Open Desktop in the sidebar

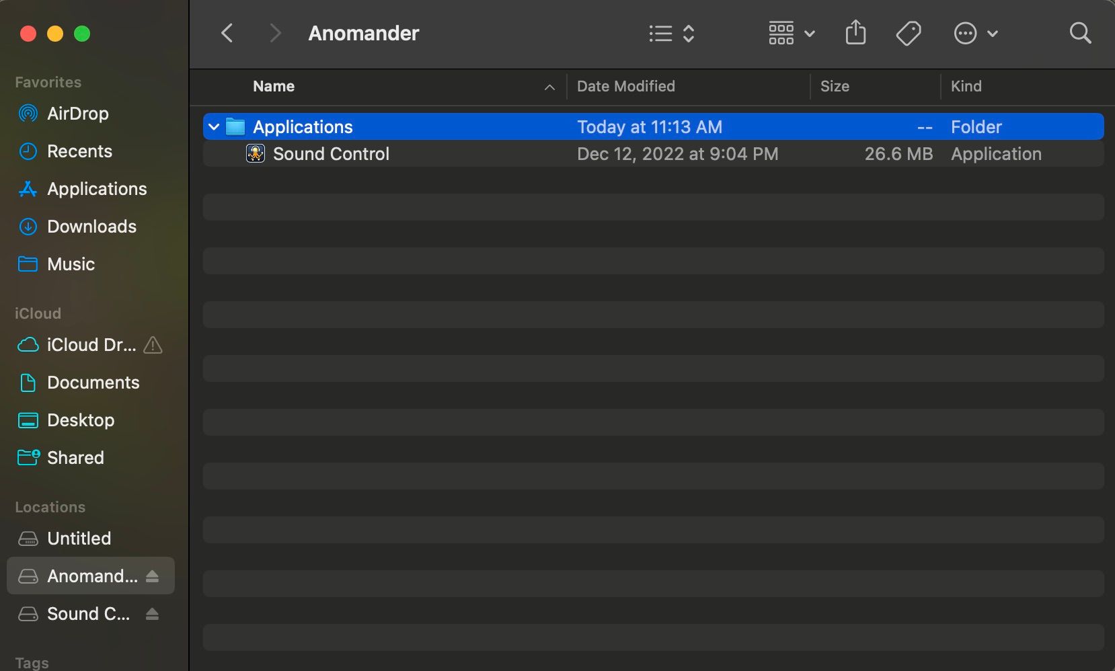click(81, 420)
